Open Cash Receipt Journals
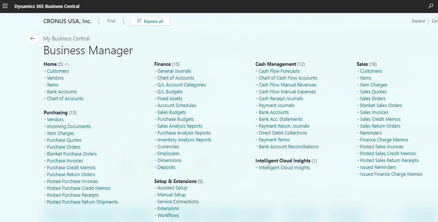Screen dimensions: 438x222 (x=281, y=99)
